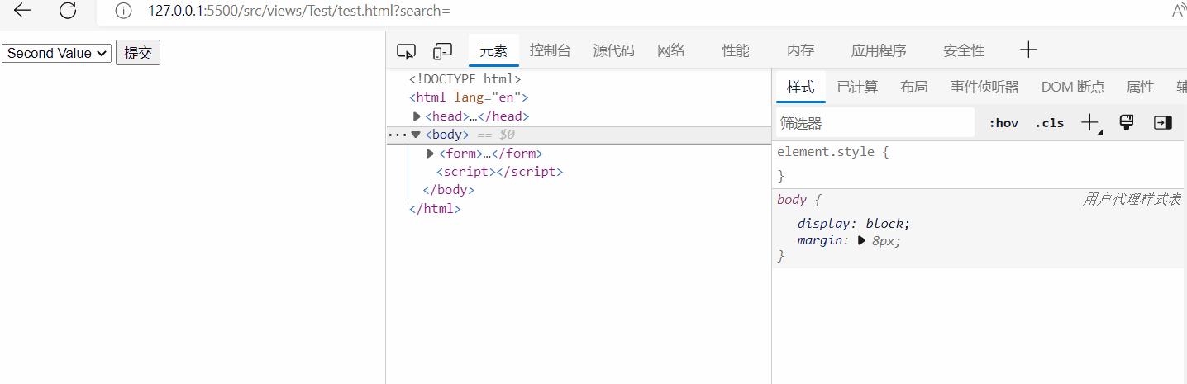Select the <!DOCTYPE html> line

point(465,80)
